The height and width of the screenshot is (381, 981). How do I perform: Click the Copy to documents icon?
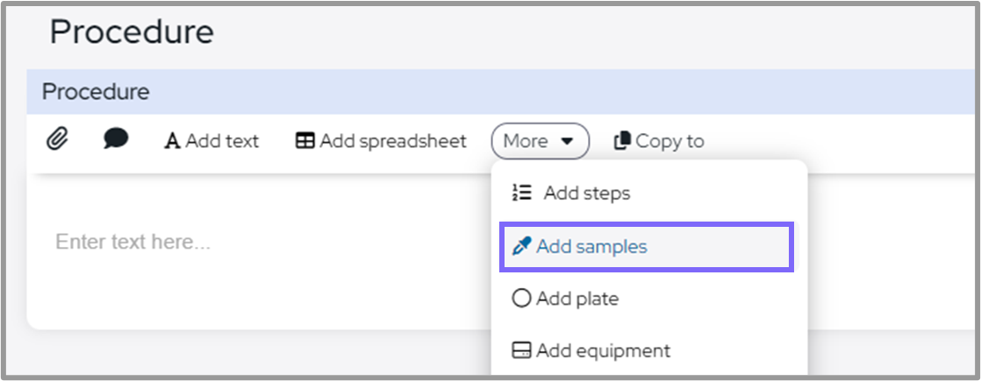pyautogui.click(x=622, y=141)
